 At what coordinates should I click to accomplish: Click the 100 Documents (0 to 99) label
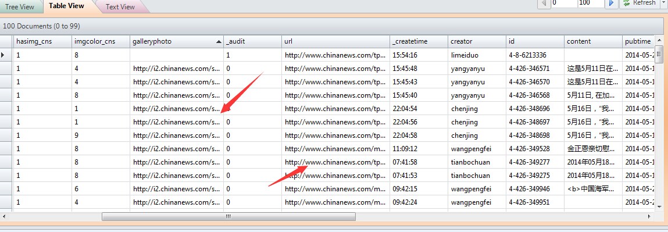[41, 26]
